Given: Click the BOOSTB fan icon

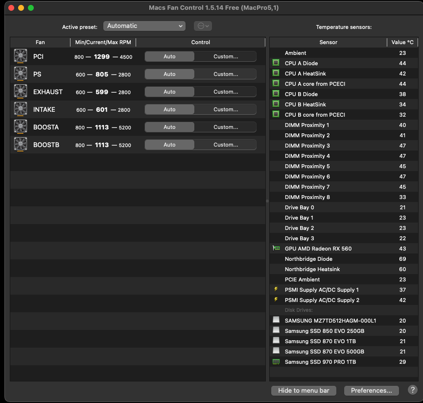Looking at the screenshot, I should point(21,144).
